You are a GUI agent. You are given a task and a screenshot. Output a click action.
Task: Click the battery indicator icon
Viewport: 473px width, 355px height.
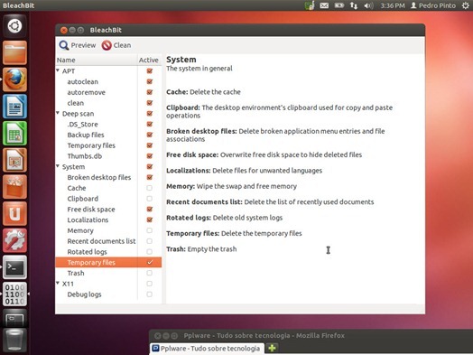339,5
